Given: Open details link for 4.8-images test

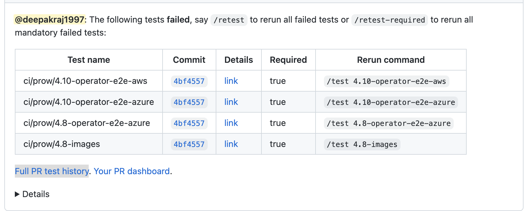Looking at the screenshot, I should tap(231, 144).
